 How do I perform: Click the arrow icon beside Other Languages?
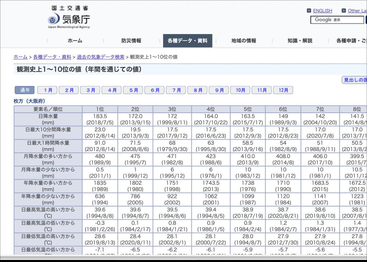344,11
